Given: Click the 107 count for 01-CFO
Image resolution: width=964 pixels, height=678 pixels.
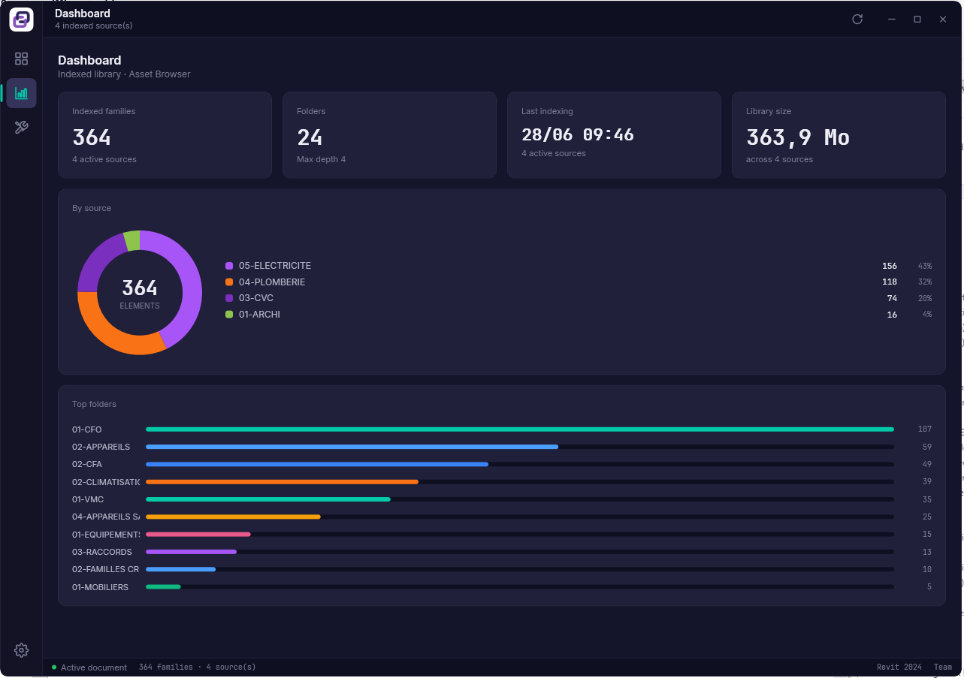Looking at the screenshot, I should [925, 429].
